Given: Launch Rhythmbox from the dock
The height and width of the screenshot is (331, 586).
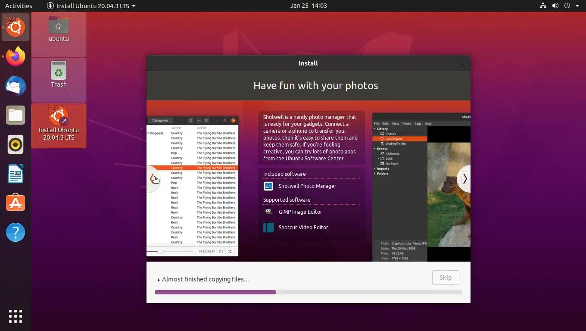Looking at the screenshot, I should (x=16, y=144).
